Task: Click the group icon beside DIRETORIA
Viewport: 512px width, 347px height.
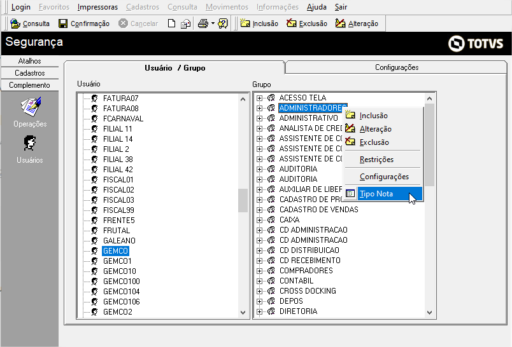Action: tap(271, 311)
